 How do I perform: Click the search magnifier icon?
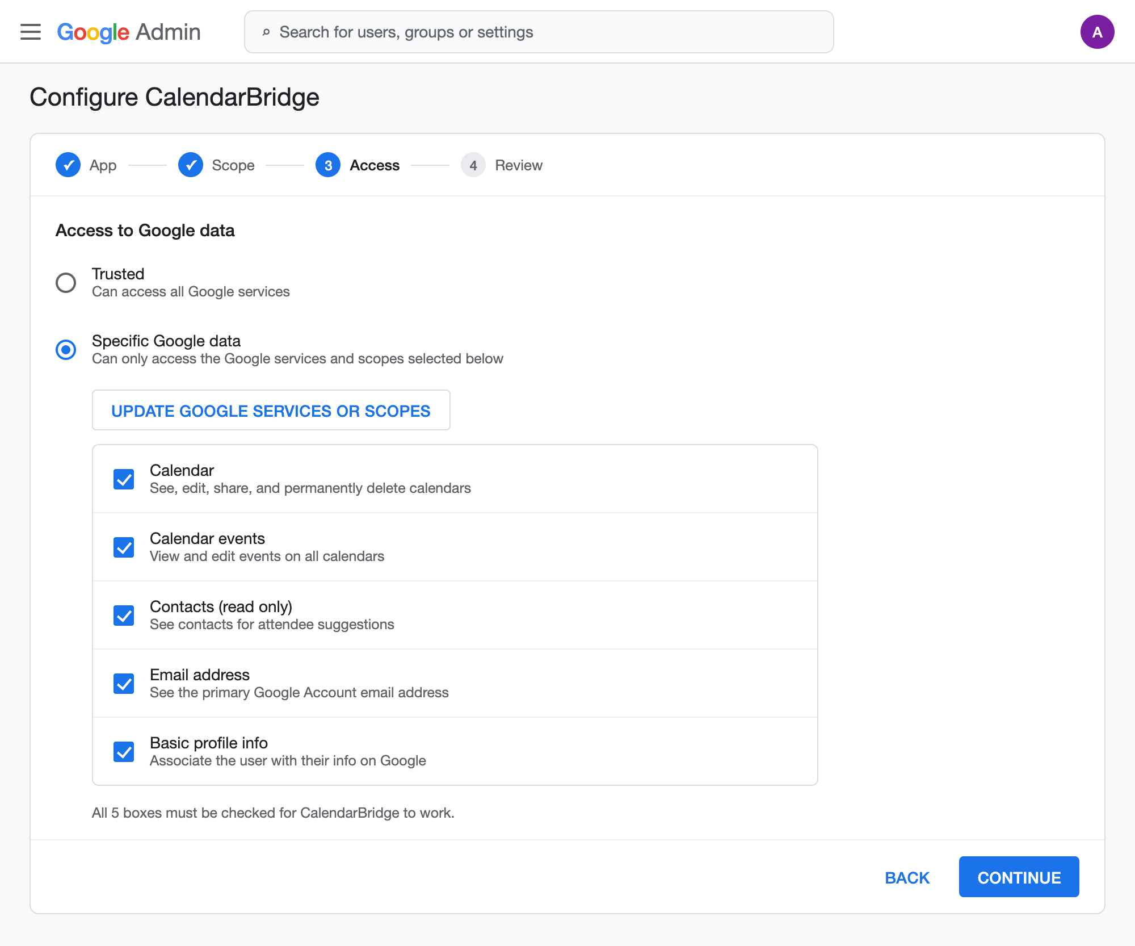coord(266,32)
